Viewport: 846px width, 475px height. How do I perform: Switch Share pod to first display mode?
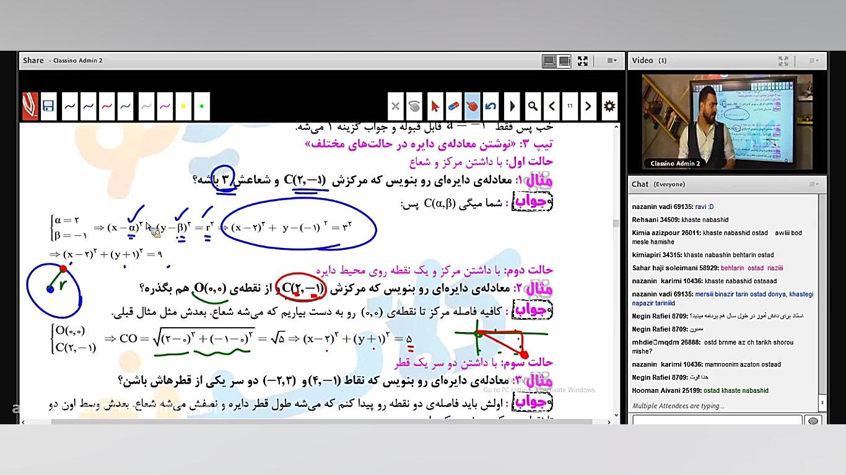pyautogui.click(x=549, y=61)
